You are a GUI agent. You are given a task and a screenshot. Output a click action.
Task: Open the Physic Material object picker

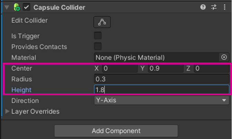[x=224, y=57]
